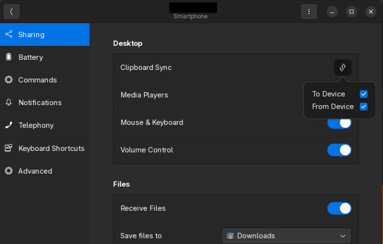Click the Advanced gear icon
This screenshot has width=383, height=244.
[x=9, y=171]
